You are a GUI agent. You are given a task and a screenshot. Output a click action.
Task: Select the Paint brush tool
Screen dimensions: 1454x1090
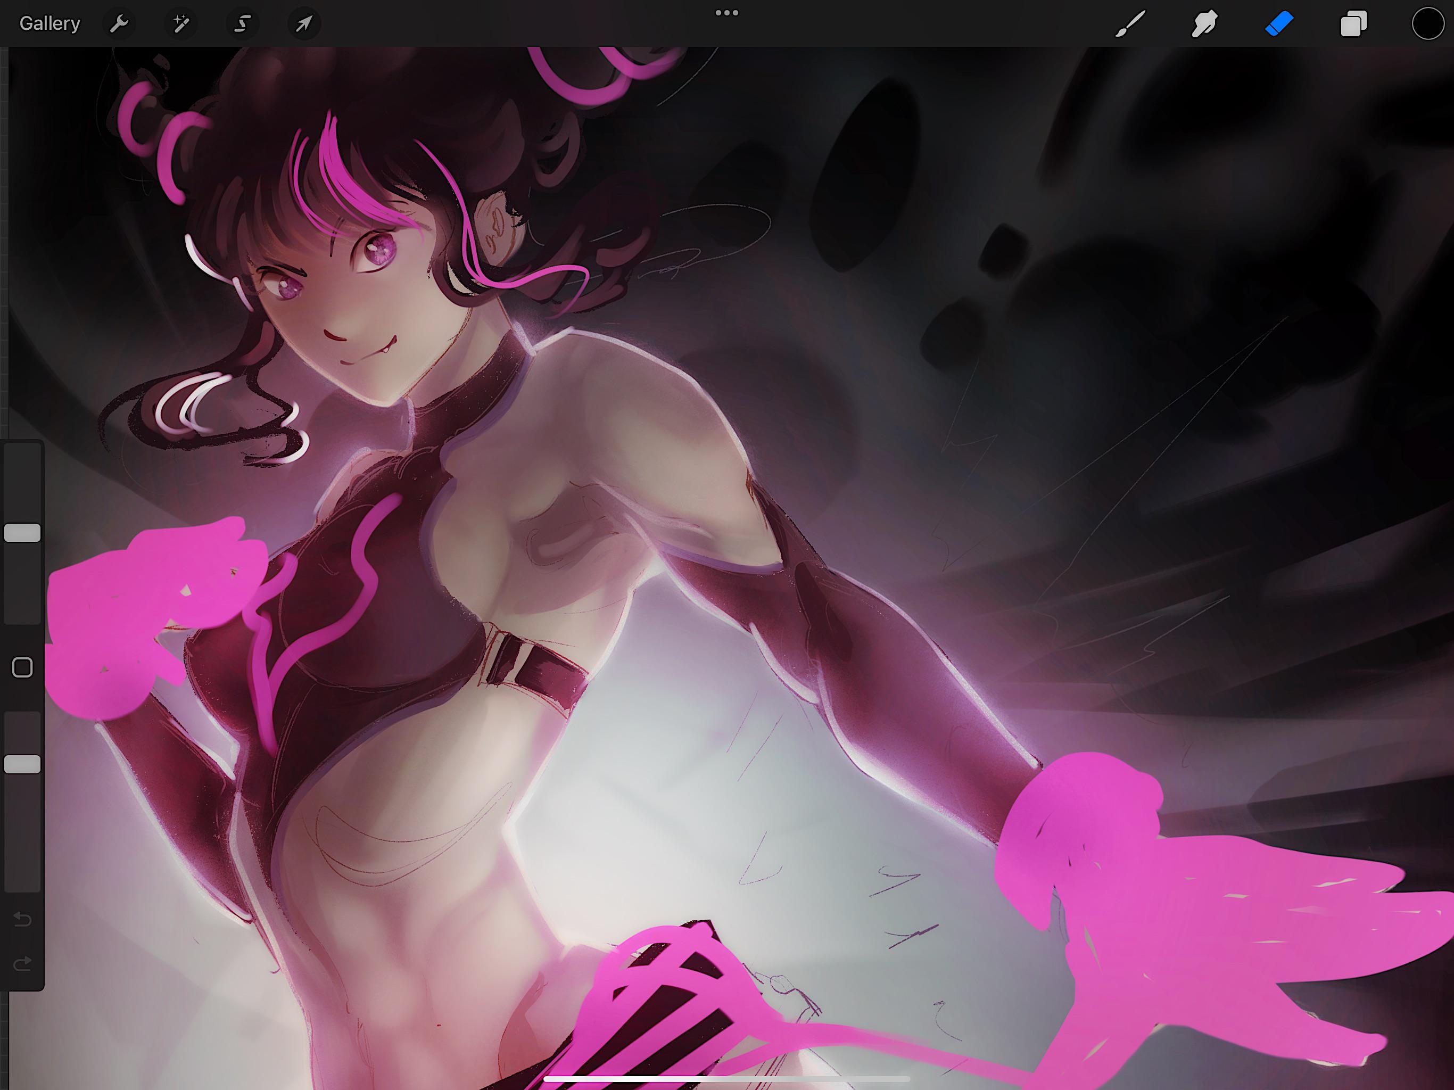coord(1130,24)
